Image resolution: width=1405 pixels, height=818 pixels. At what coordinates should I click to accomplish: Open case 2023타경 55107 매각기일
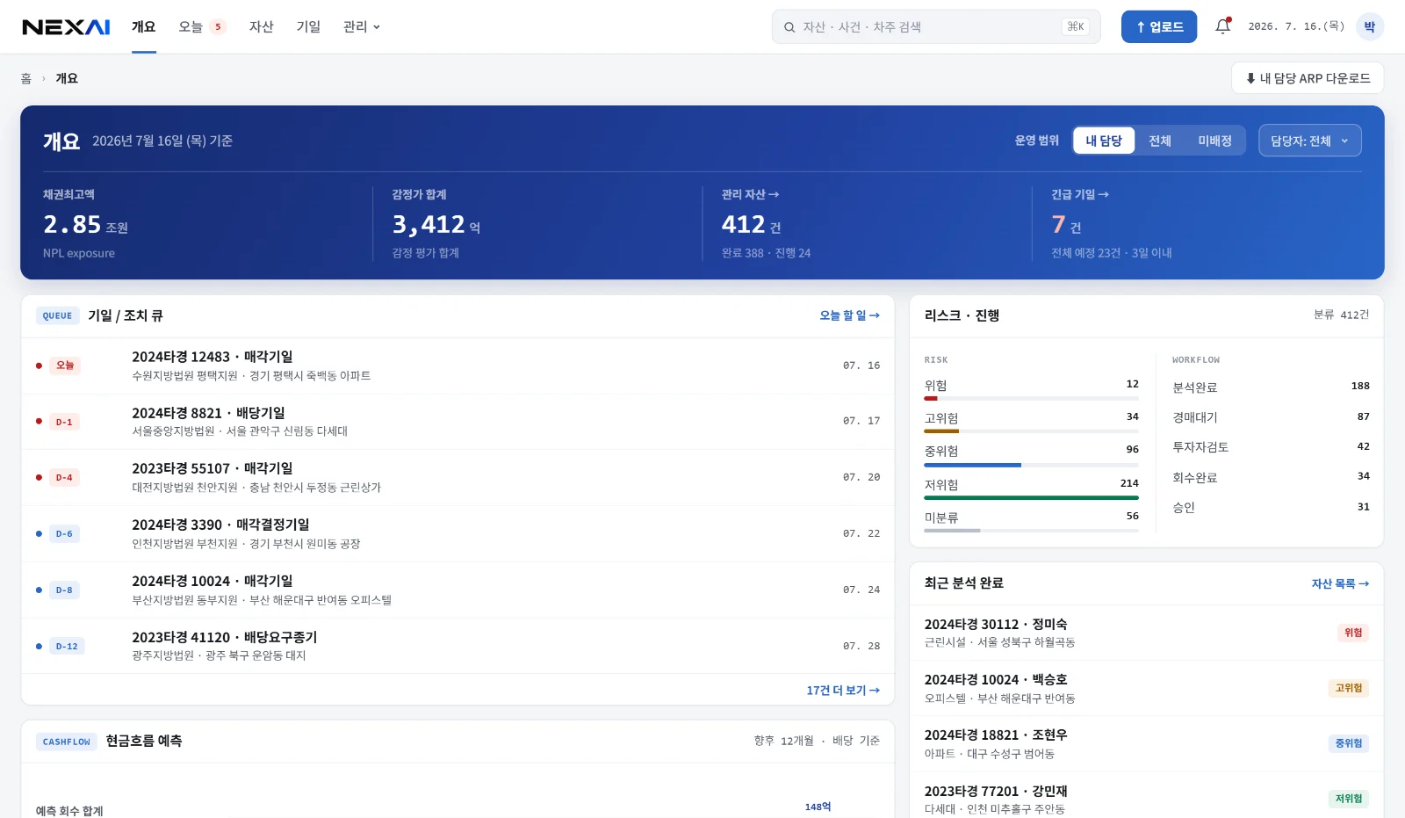pyautogui.click(x=458, y=478)
